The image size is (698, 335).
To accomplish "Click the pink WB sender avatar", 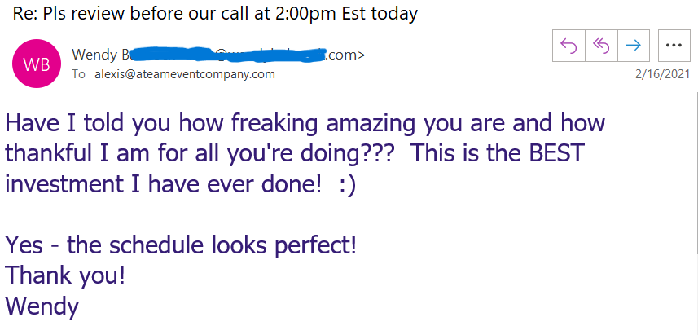I will (37, 64).
